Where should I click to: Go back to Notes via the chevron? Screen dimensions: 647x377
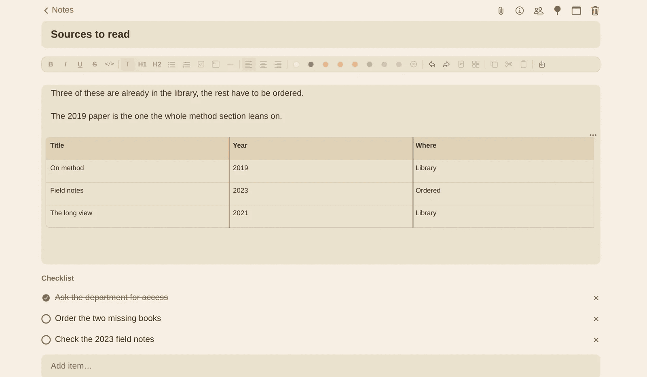point(46,11)
